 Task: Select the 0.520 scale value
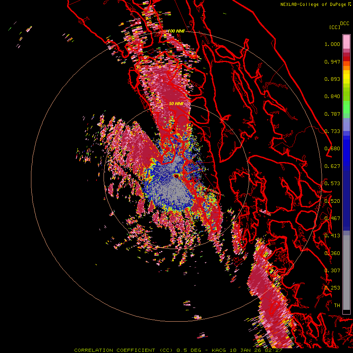point(332,201)
